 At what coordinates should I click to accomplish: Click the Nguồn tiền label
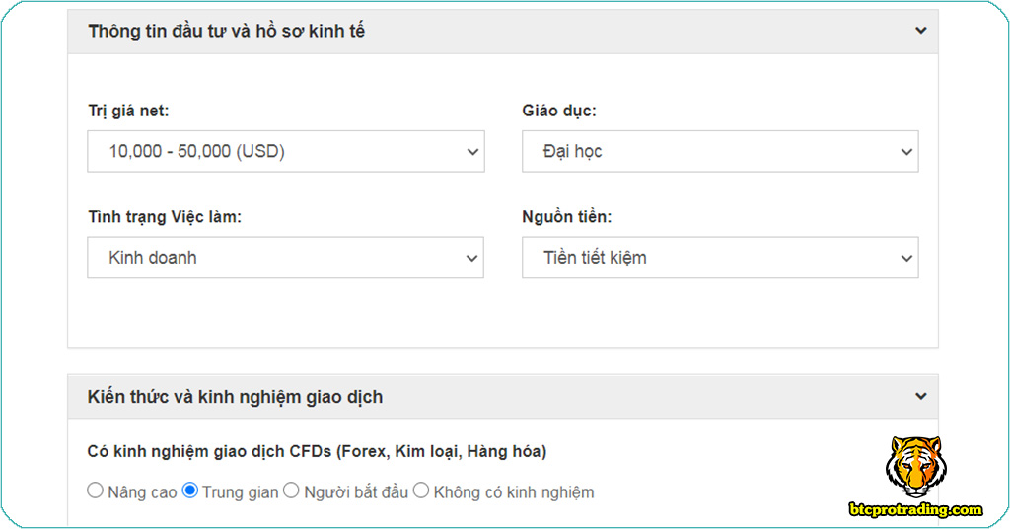(567, 217)
